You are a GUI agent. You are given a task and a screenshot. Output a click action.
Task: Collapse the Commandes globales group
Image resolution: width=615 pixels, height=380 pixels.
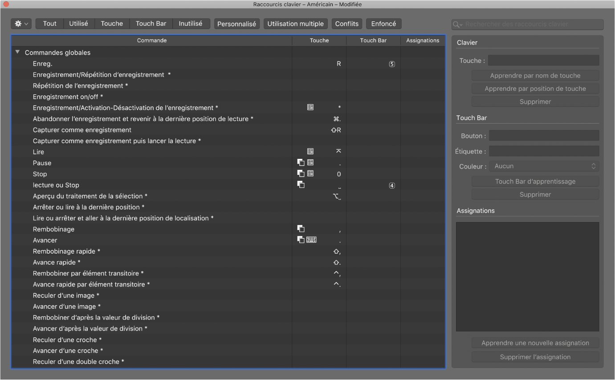click(x=18, y=52)
